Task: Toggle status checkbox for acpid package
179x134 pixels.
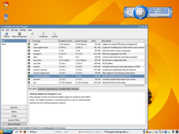Action: point(29,44)
